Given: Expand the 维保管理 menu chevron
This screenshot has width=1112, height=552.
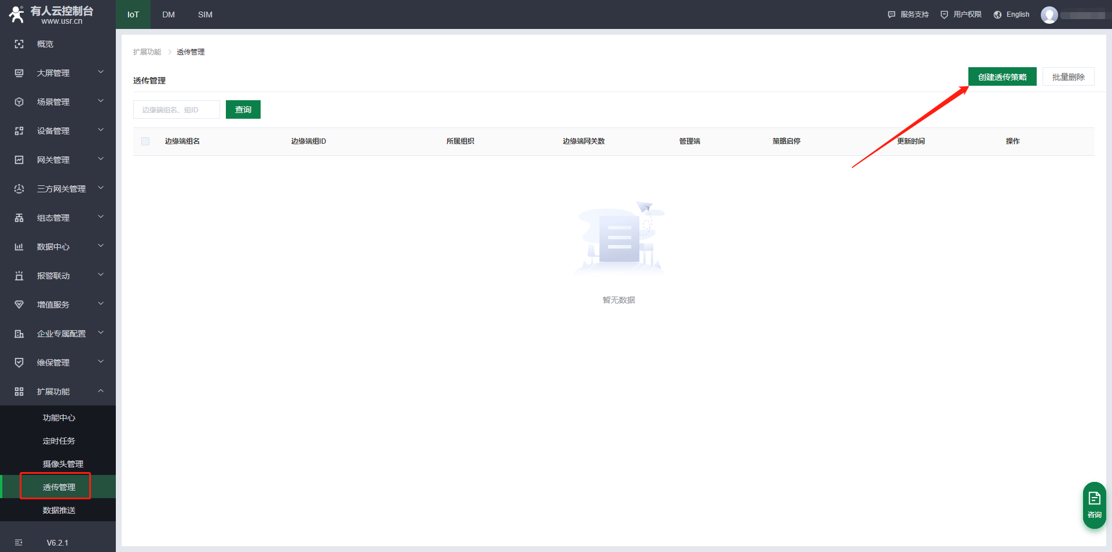Looking at the screenshot, I should [x=101, y=362].
